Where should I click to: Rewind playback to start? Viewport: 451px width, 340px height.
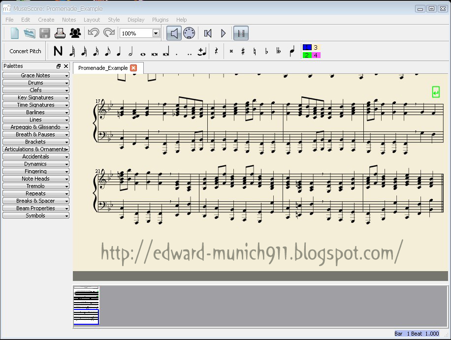pos(208,33)
